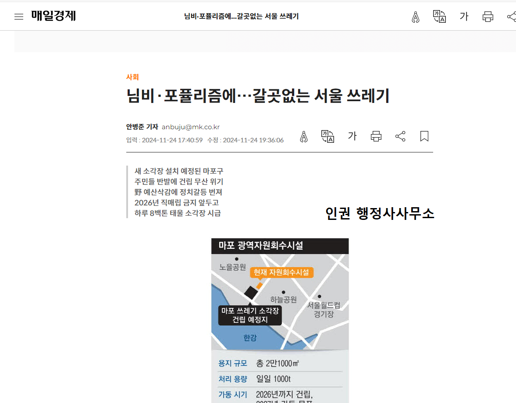Screen dimensions: 516x403
Task: Click summary line 野 예산삭감에 정치갈등 번져
Action: 178,192
